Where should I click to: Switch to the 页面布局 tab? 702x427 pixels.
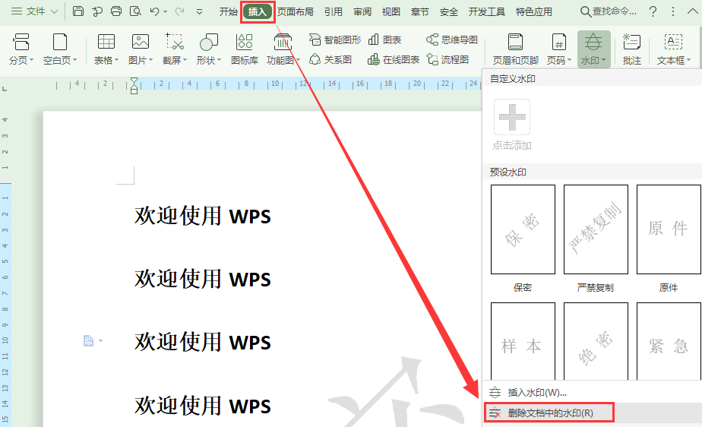pyautogui.click(x=296, y=11)
